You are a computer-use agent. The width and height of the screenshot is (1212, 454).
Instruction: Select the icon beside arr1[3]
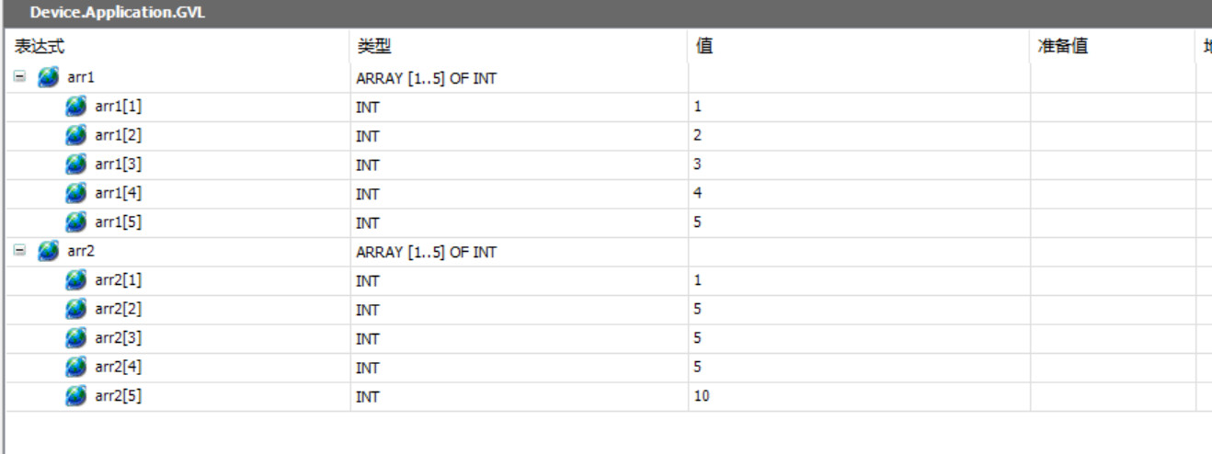coord(75,165)
